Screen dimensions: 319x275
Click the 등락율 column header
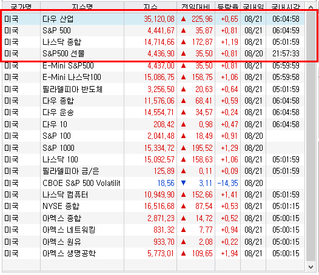[227, 7]
